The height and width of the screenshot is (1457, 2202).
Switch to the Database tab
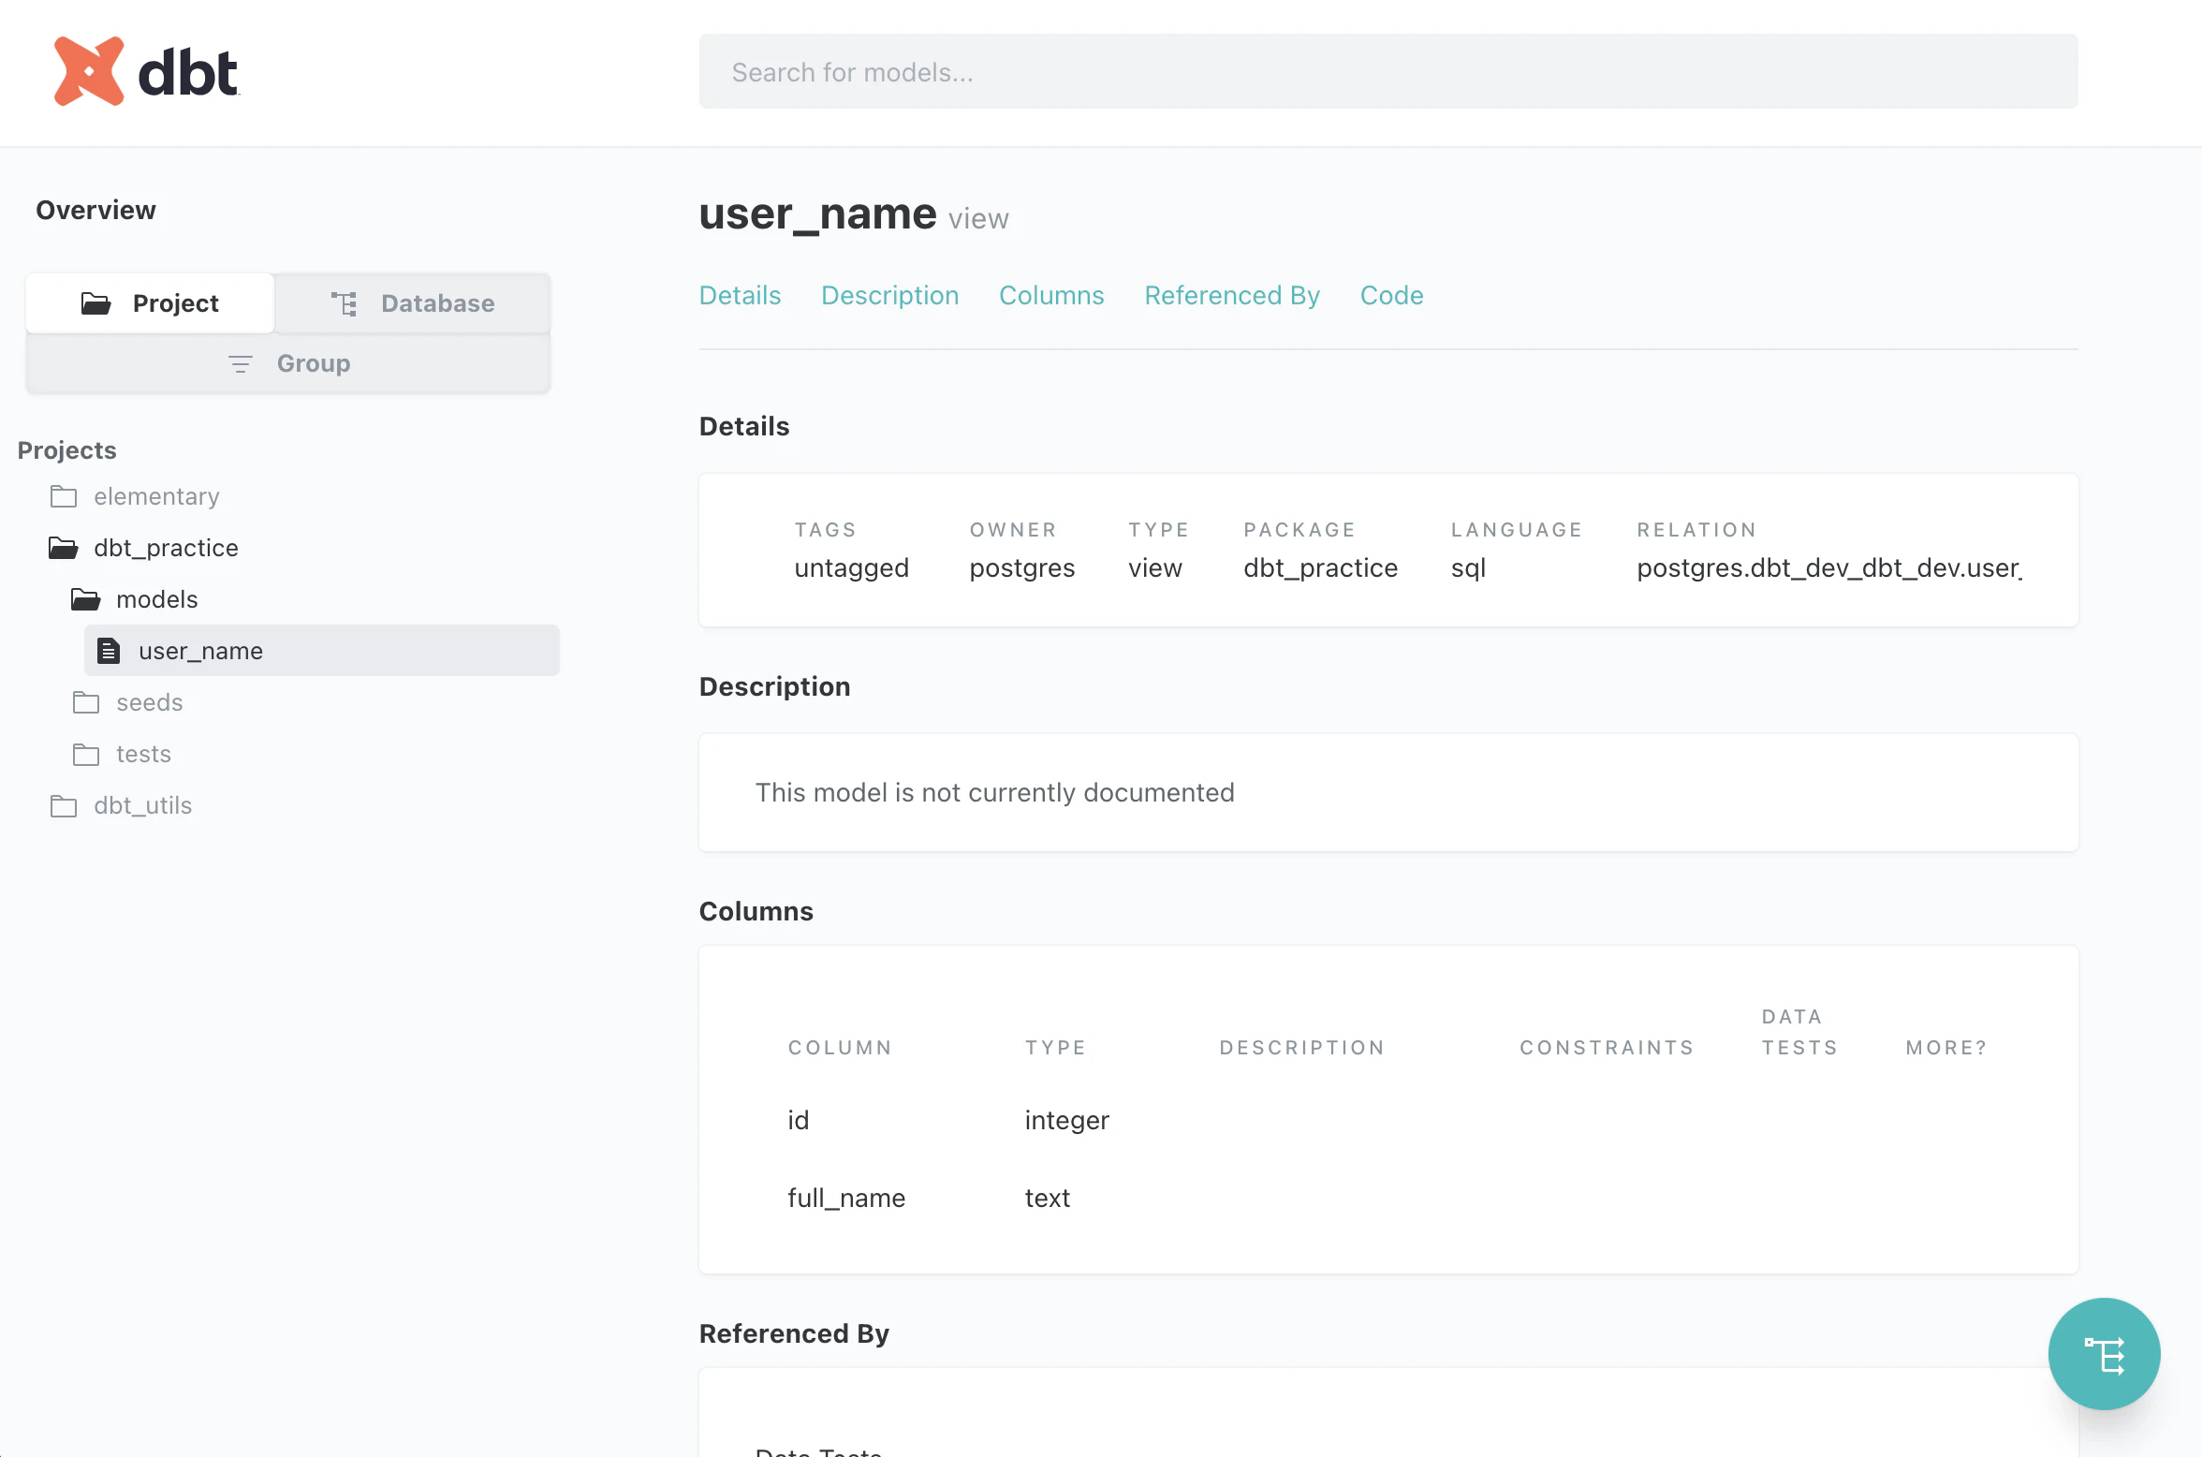click(412, 303)
